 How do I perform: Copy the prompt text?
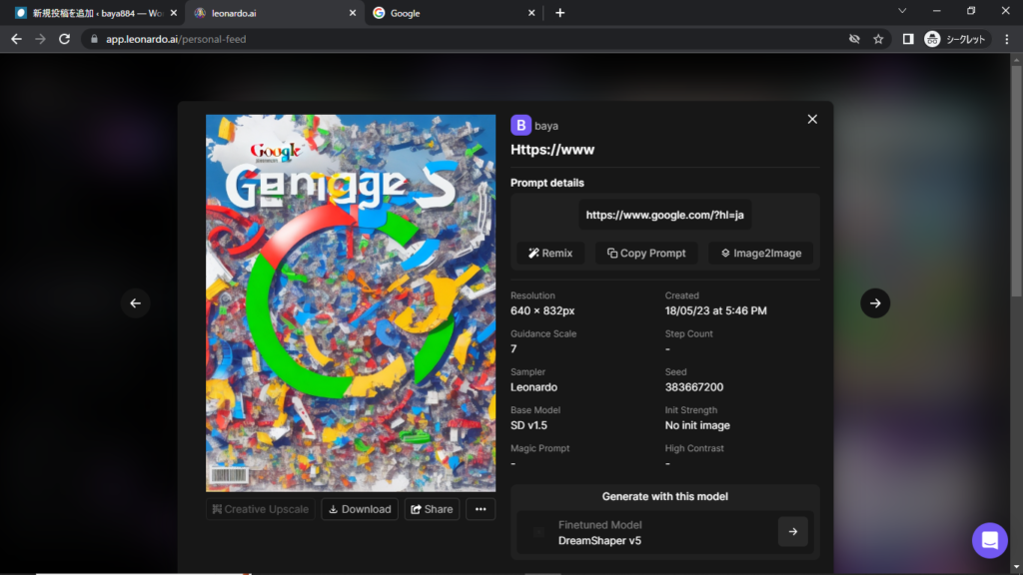646,254
